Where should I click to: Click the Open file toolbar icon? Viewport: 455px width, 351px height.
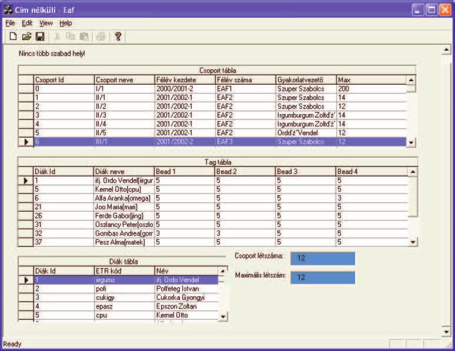(x=26, y=36)
